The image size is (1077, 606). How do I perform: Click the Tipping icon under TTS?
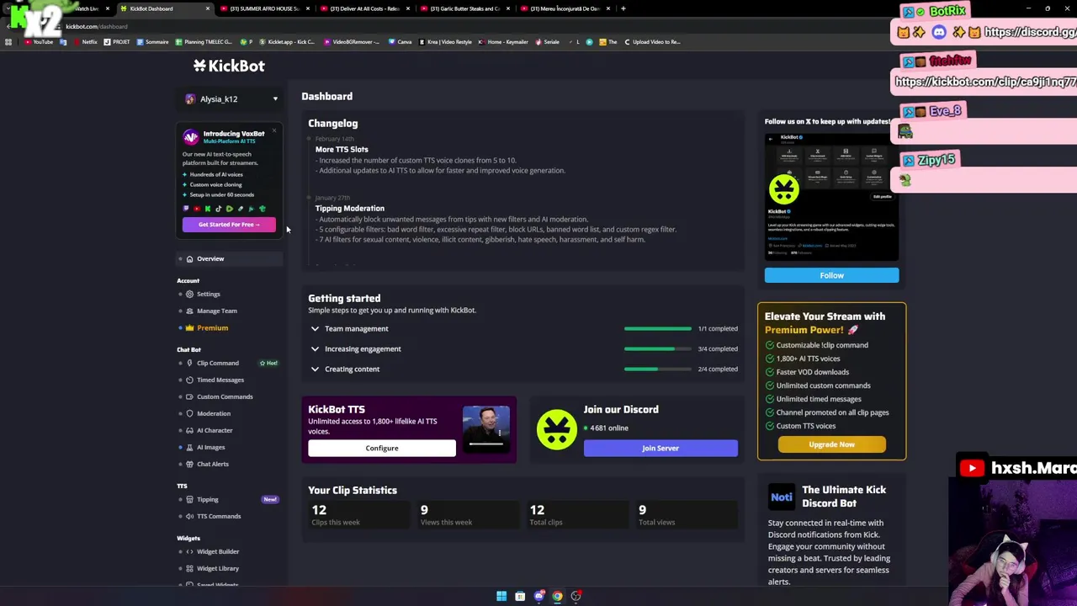click(x=189, y=500)
